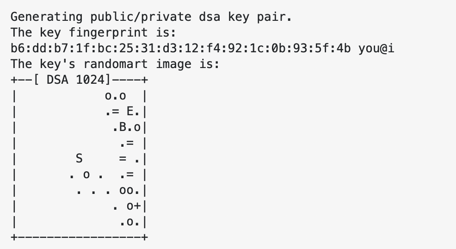Click the letter "S" in the randomart
This screenshot has height=249, width=456.
click(79, 159)
